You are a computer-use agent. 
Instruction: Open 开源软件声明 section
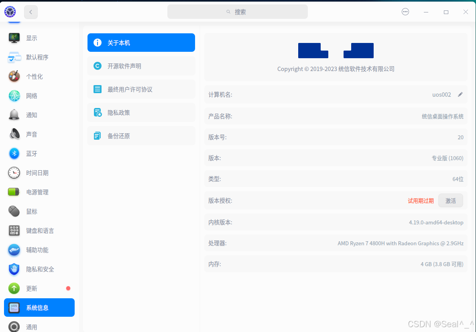coord(141,66)
